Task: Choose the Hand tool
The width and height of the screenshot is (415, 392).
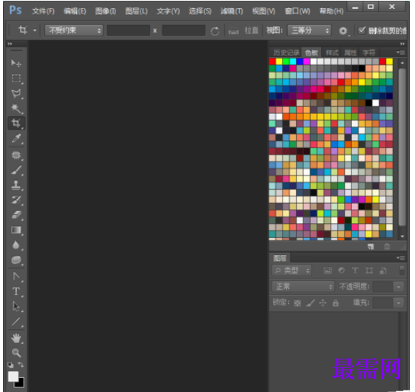Action: (x=16, y=338)
